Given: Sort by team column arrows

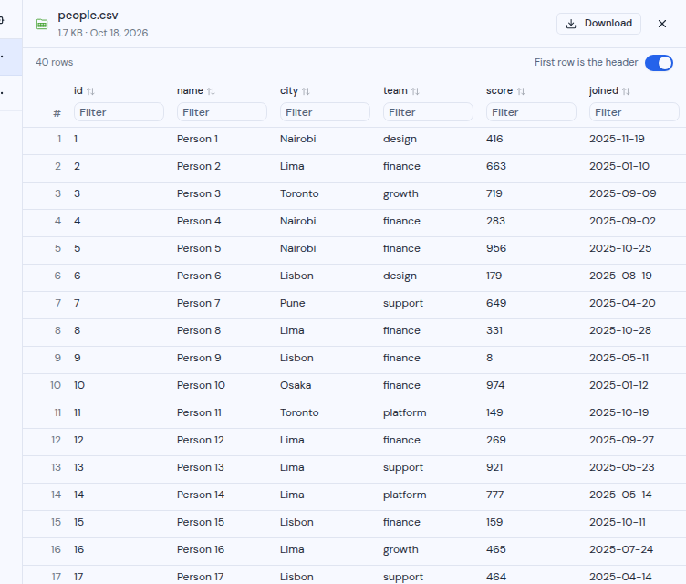Looking at the screenshot, I should click(415, 91).
